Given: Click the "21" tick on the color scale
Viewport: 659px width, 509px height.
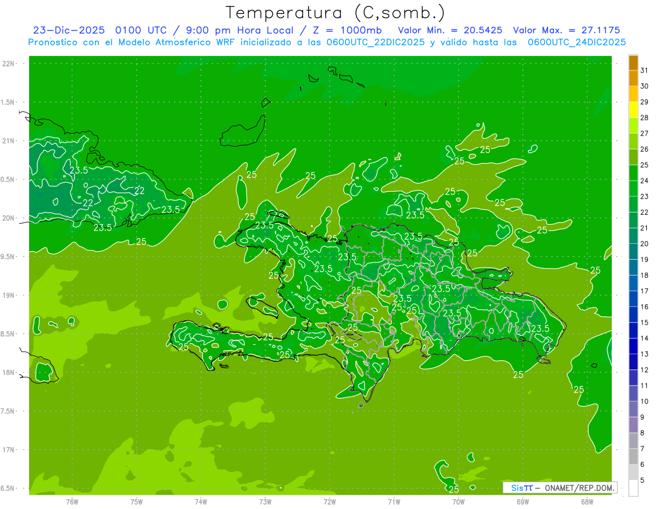Looking at the screenshot, I should coord(645,228).
